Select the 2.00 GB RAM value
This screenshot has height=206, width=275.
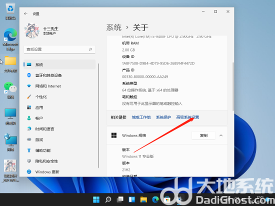(x=128, y=50)
